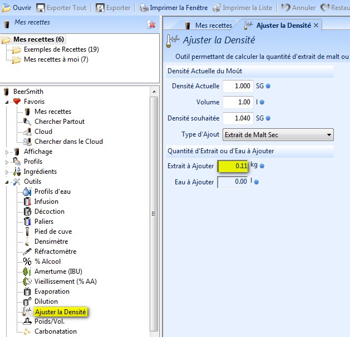350x337 pixels.
Task: Click the red delete icon in recipes panel
Action: tap(151, 24)
